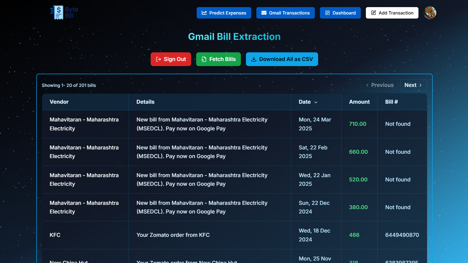
Task: Click the Amount column header
Action: 359,102
